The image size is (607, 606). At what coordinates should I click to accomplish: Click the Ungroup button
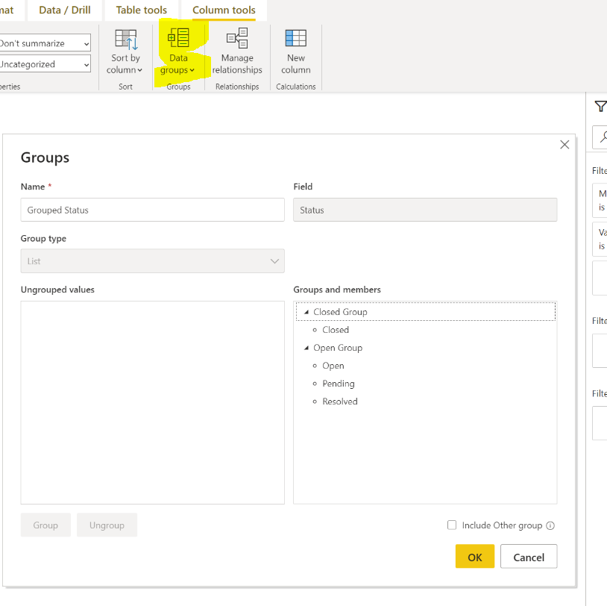tap(107, 525)
